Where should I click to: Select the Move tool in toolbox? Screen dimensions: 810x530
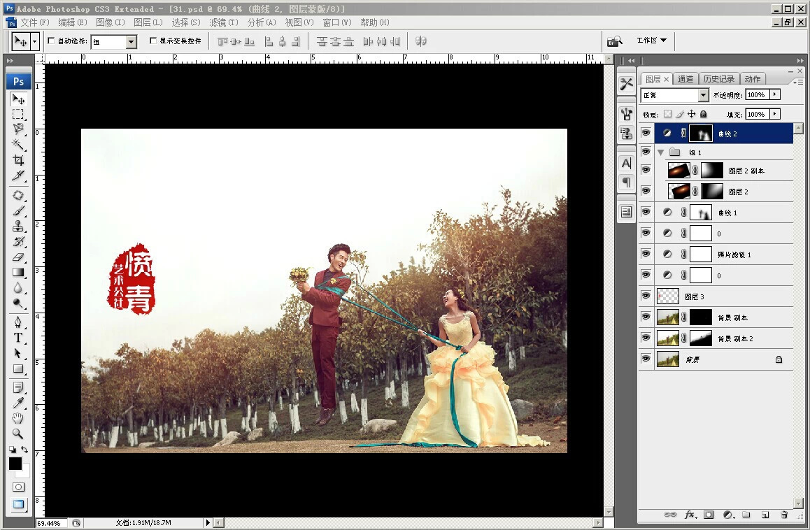tap(18, 99)
